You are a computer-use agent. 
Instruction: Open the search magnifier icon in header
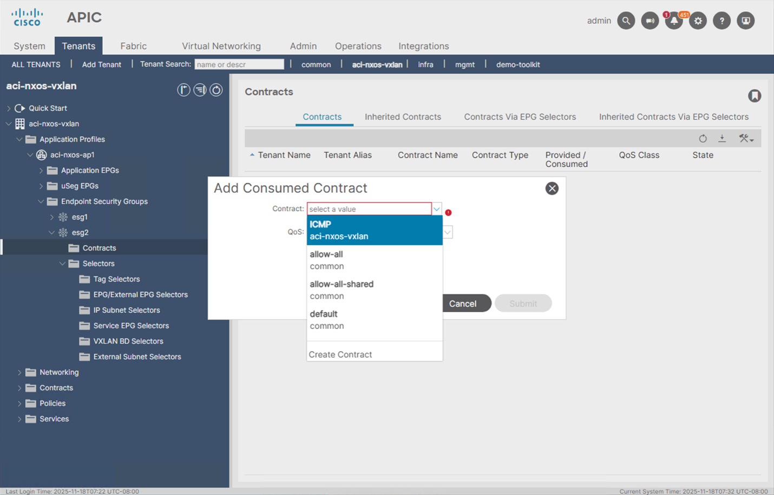626,21
